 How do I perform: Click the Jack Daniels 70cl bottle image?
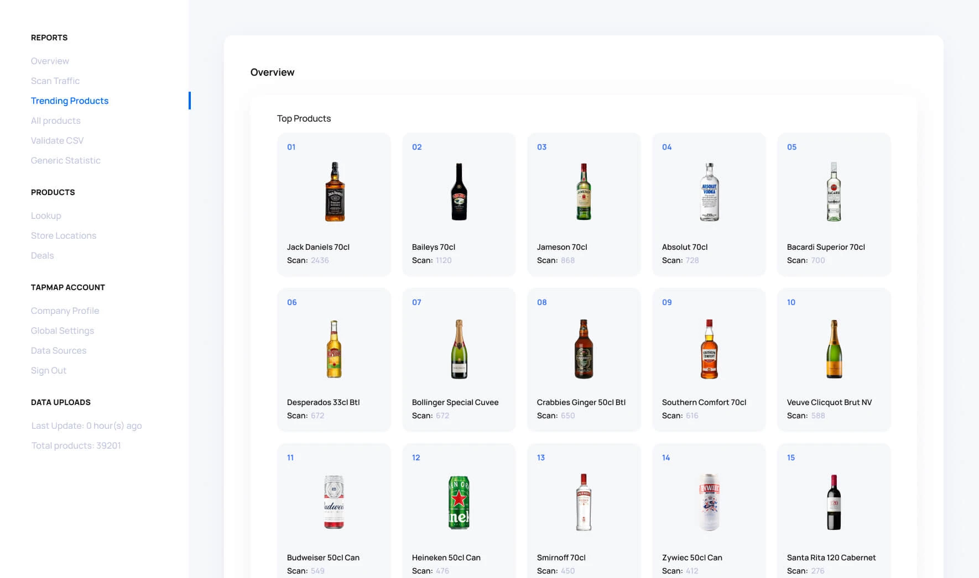point(334,192)
